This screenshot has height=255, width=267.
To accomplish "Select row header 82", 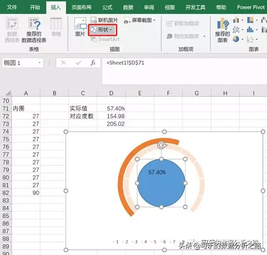I will click(6, 193).
